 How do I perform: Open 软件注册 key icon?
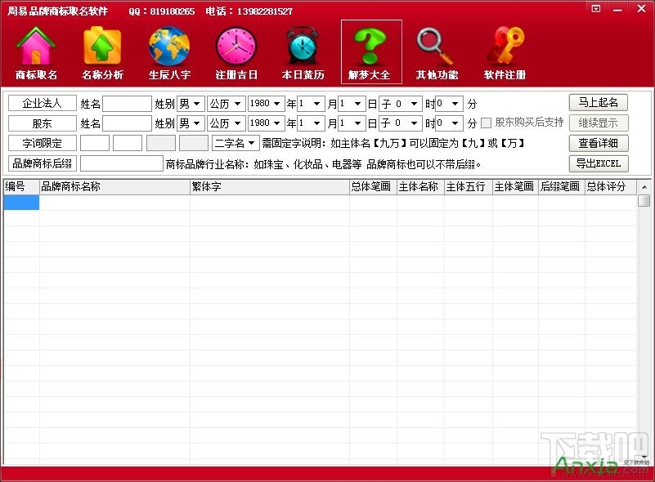tap(505, 51)
